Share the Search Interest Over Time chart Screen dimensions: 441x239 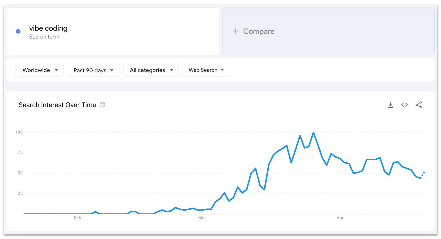(x=419, y=105)
